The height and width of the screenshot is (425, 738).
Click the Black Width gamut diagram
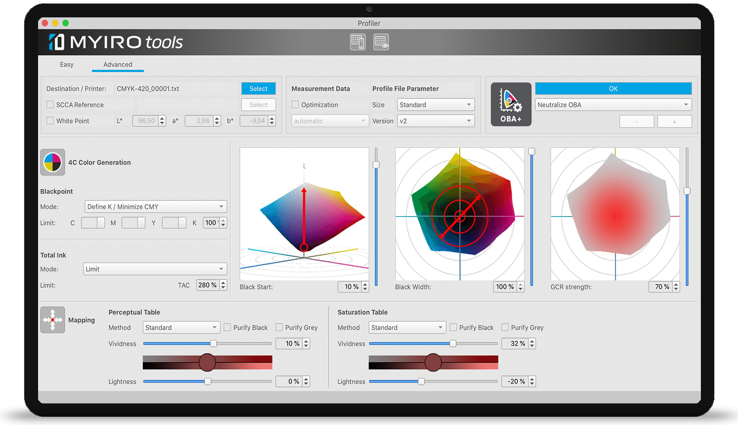pos(460,214)
